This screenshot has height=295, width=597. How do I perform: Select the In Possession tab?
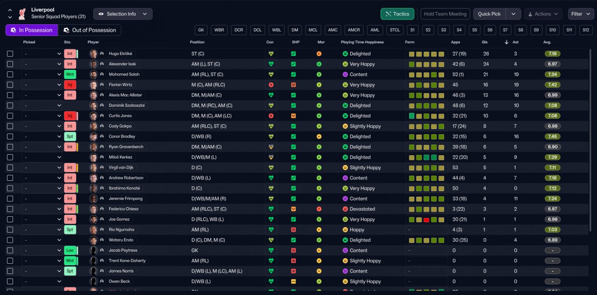pos(32,30)
